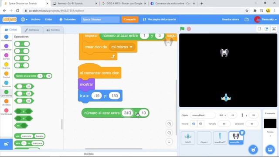Open the Mochila backpack bar
Screen dimensions: 279x157
[88, 154]
